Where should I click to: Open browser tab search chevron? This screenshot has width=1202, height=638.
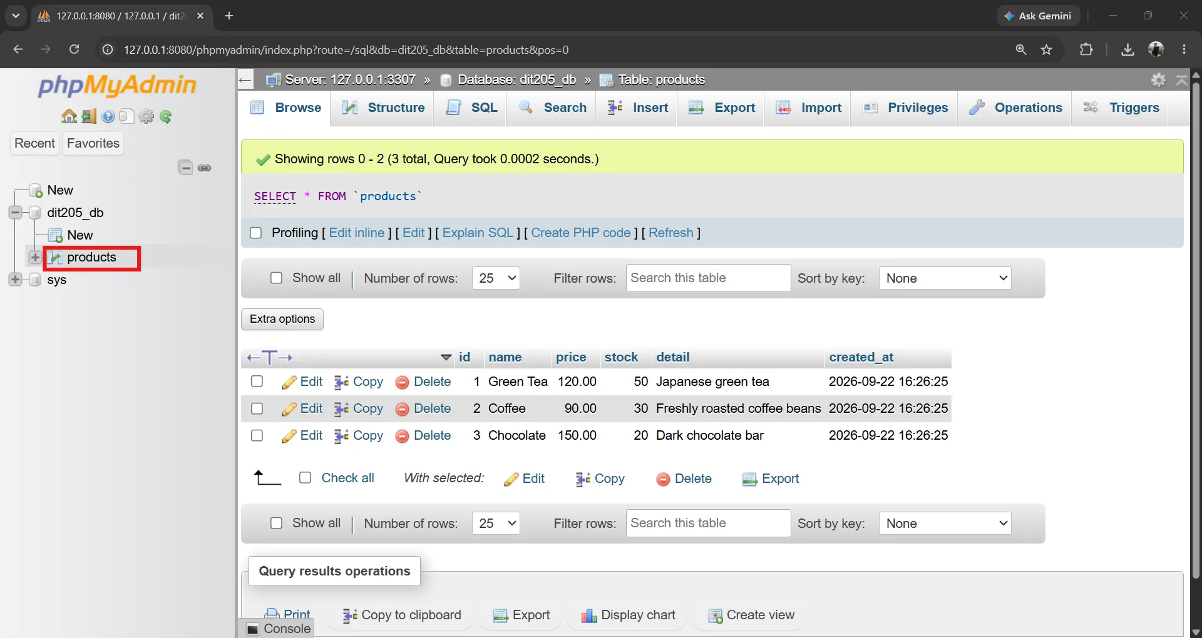16,16
